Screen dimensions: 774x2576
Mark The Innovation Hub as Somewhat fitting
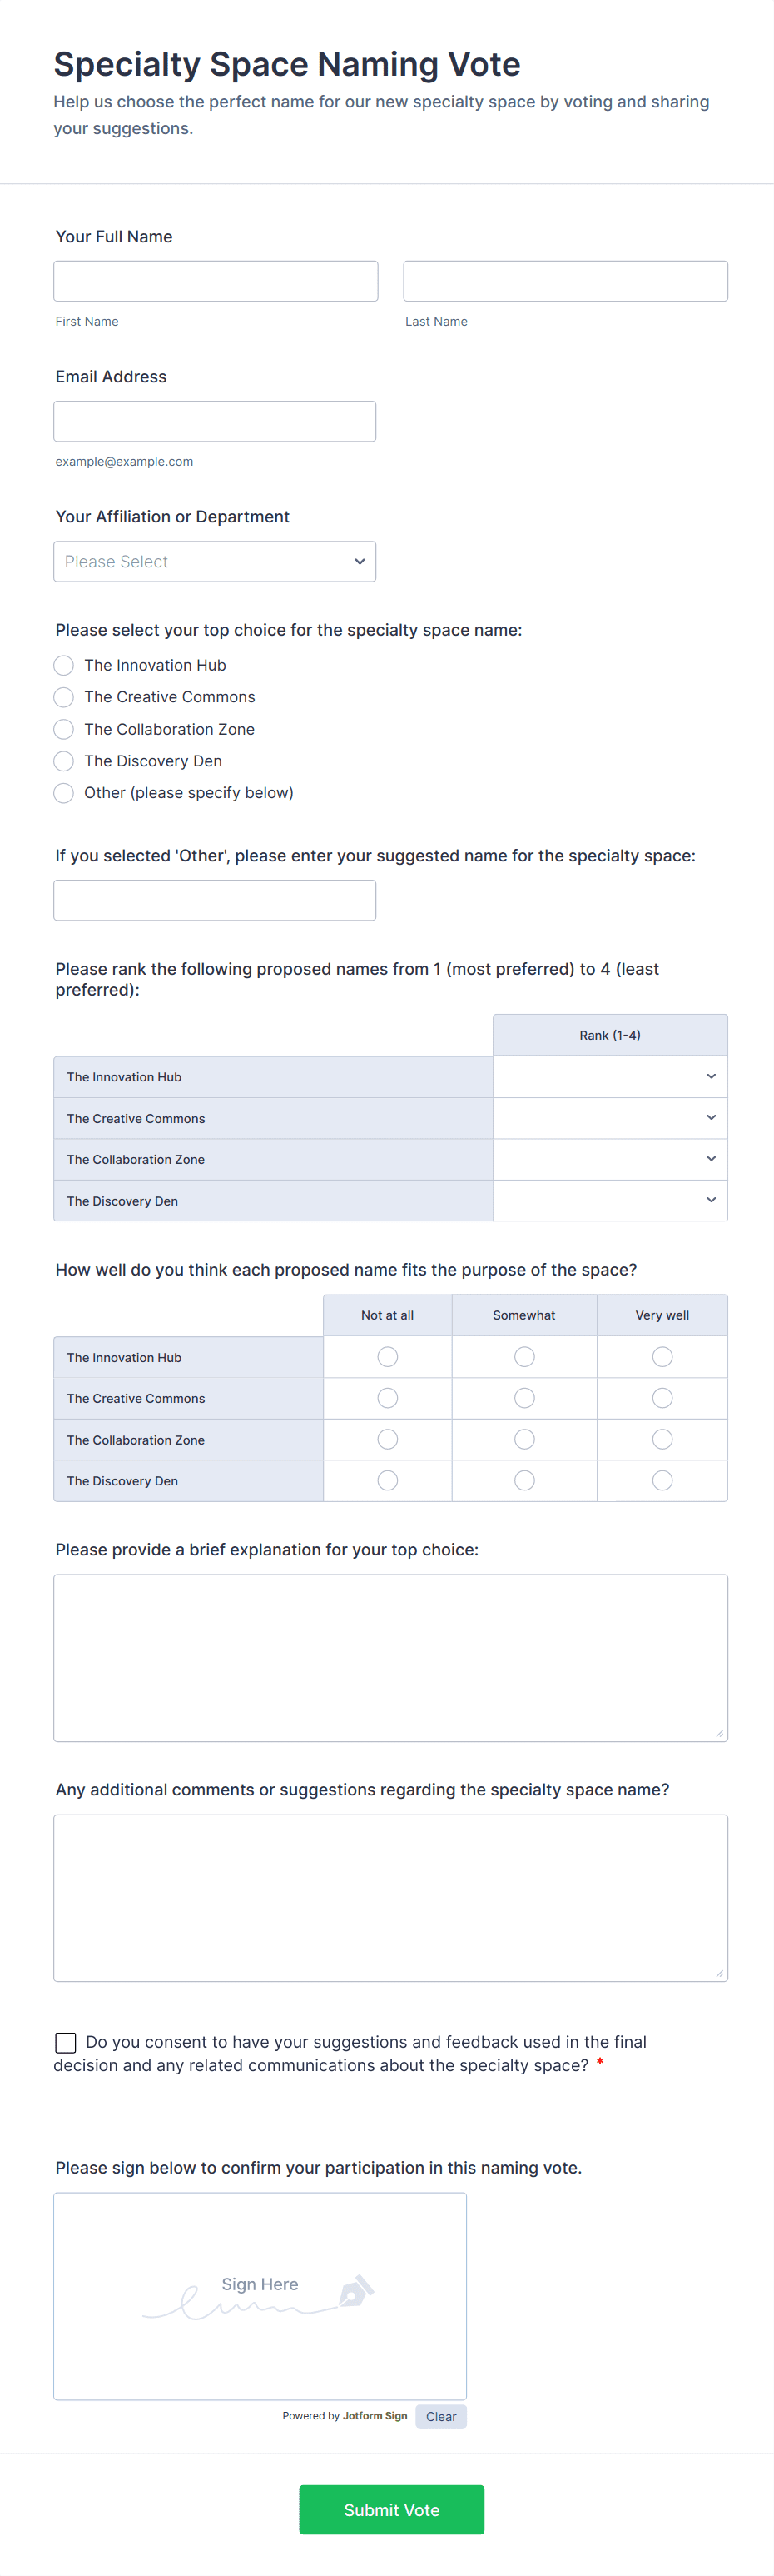523,1356
